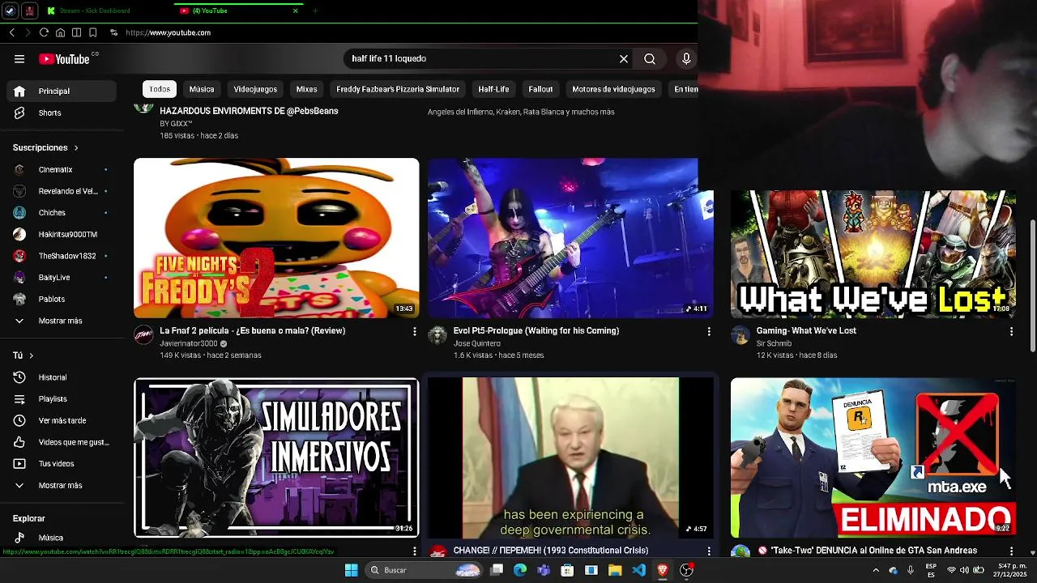1037x583 pixels.
Task: Open Visual Studio Code from the taskbar
Action: (x=639, y=570)
